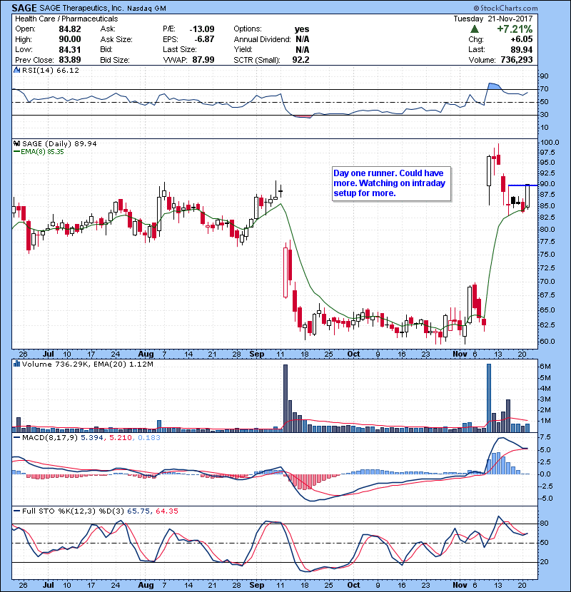Click the 30 level label on RSI axis
The width and height of the screenshot is (571, 592).
tap(544, 115)
